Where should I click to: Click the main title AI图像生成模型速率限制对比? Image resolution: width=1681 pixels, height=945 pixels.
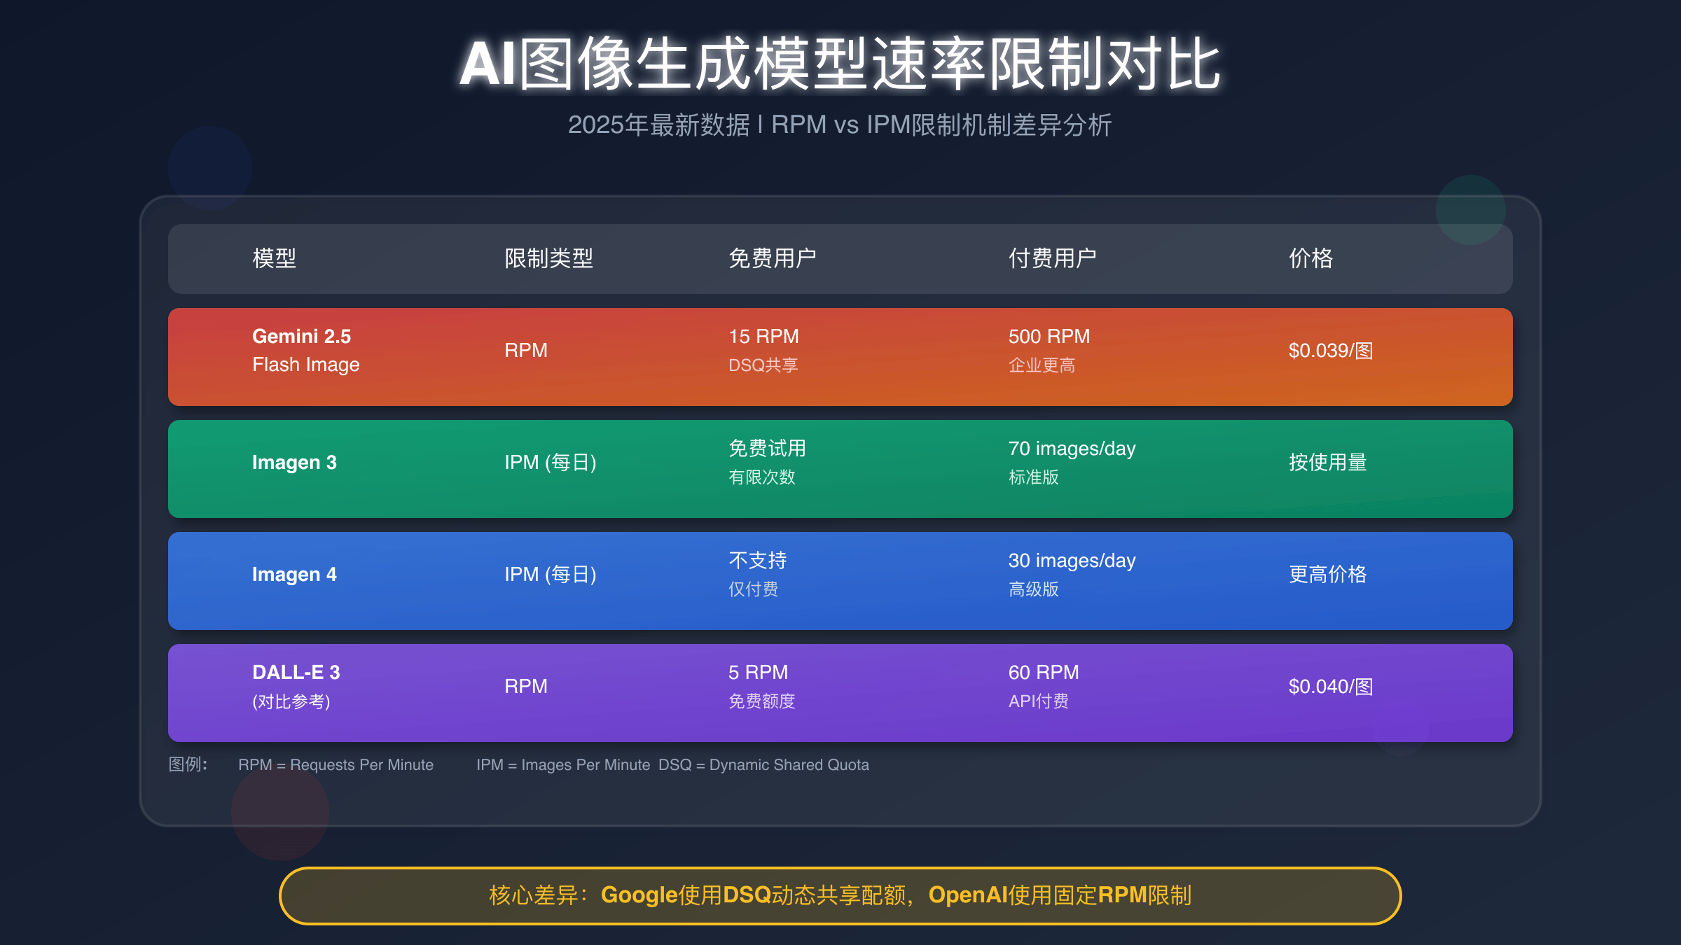[x=840, y=64]
